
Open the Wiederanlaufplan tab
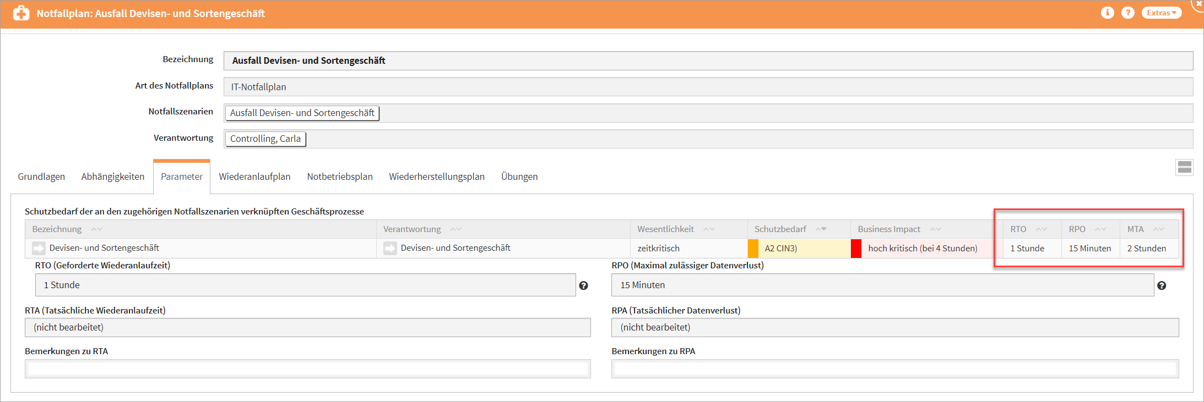pos(254,177)
